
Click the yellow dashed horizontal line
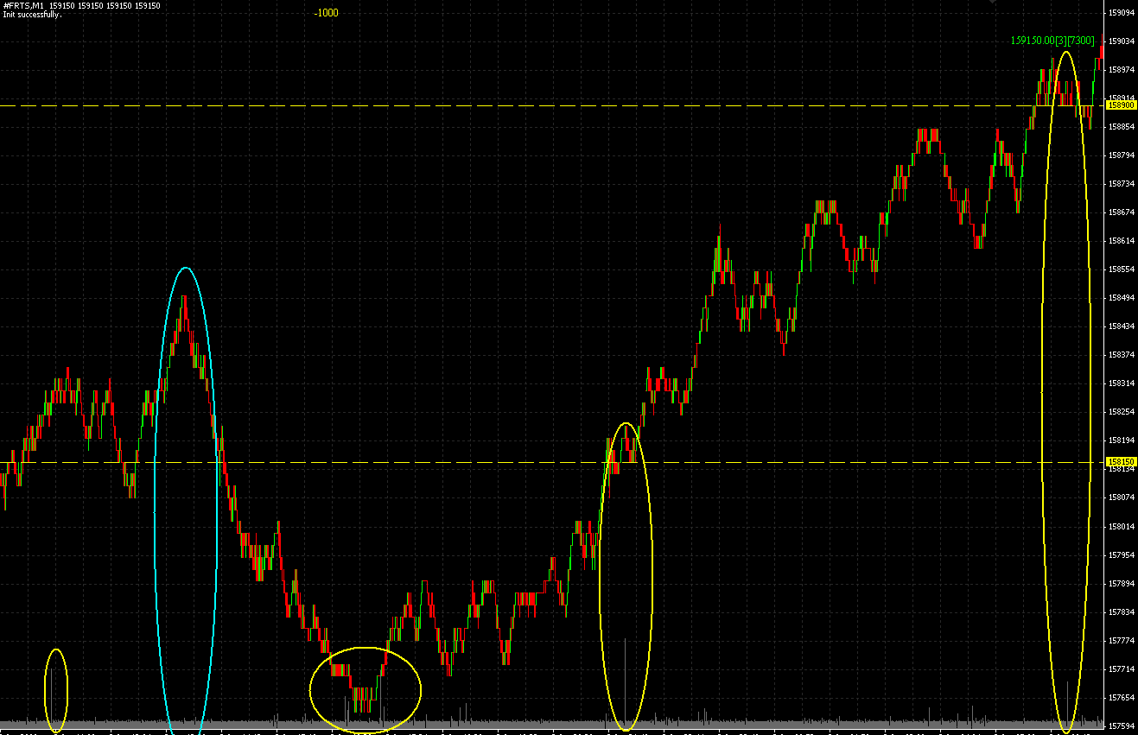(518, 105)
